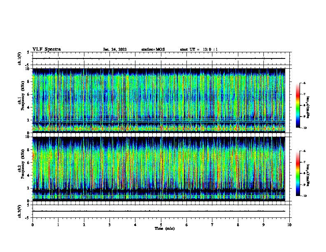Click the "-5" tick on ch.3(V) axis
Image resolution: width=326 pixels, height=252 pixels.
(28, 218)
